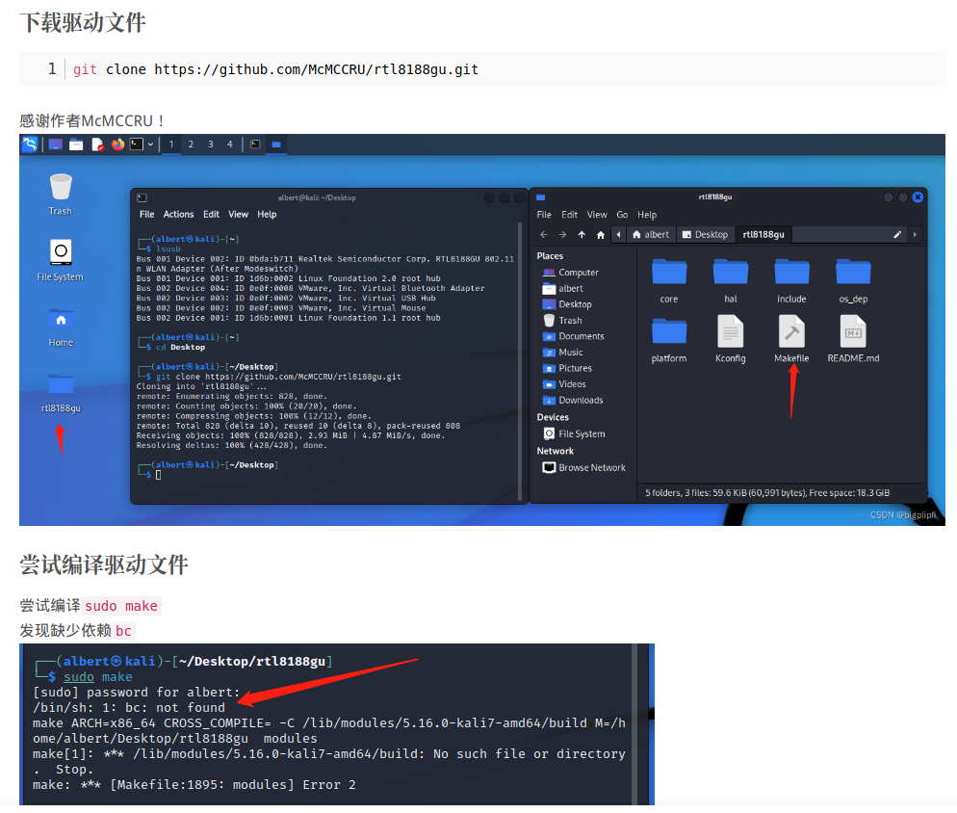Expand the terminal launcher dropdown arrow
957x813 pixels.
[150, 144]
